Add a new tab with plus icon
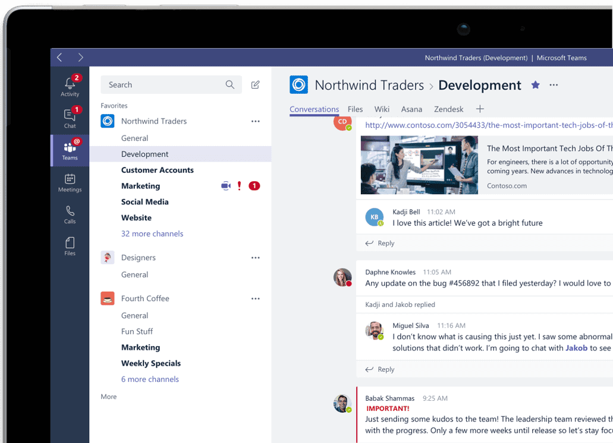 click(x=480, y=109)
